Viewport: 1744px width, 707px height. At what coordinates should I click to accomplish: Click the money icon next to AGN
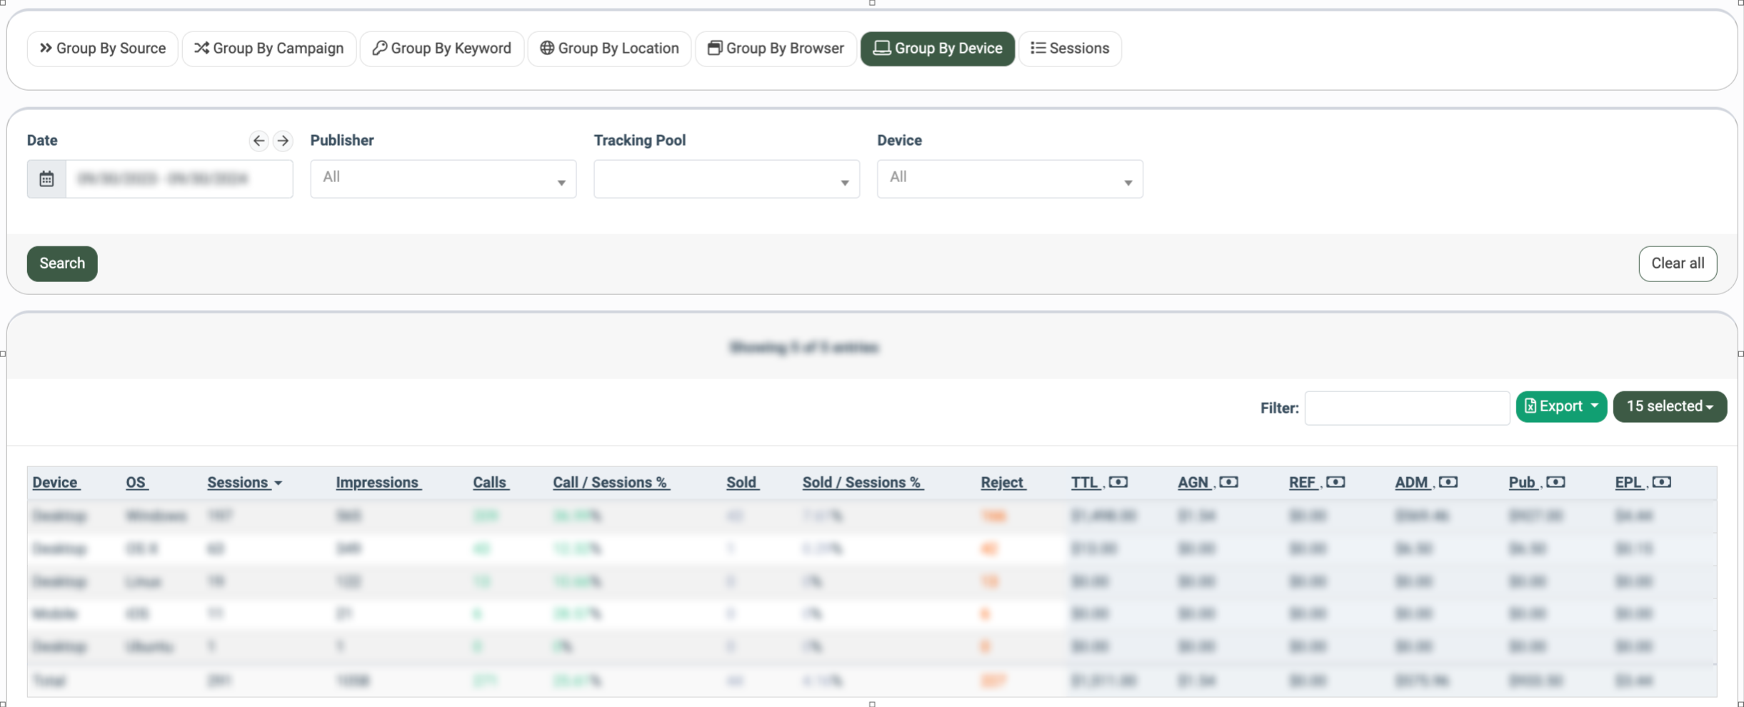(1228, 482)
